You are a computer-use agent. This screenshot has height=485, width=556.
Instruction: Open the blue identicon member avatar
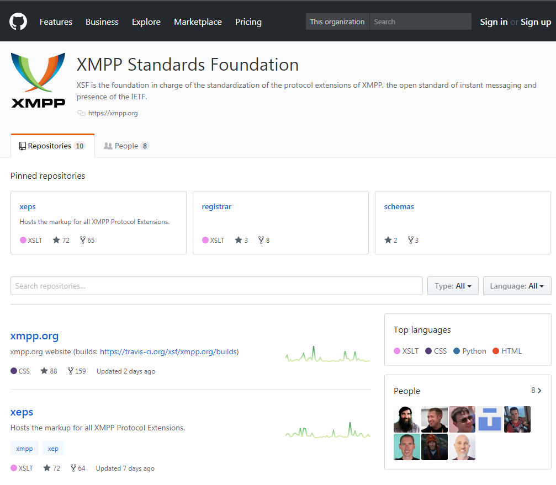click(490, 419)
